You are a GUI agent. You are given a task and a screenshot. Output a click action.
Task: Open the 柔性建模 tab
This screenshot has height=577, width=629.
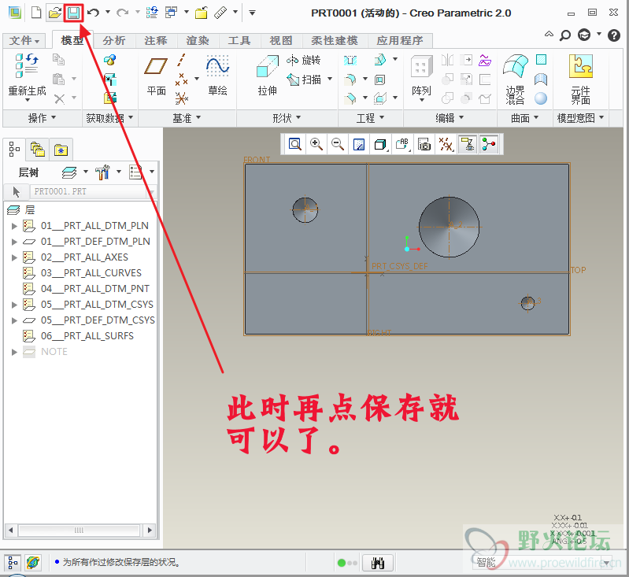click(x=334, y=40)
